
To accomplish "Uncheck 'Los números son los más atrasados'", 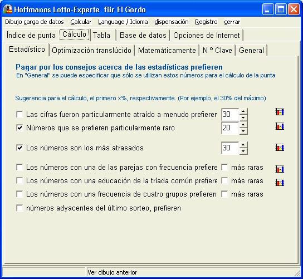I will (x=19, y=148).
